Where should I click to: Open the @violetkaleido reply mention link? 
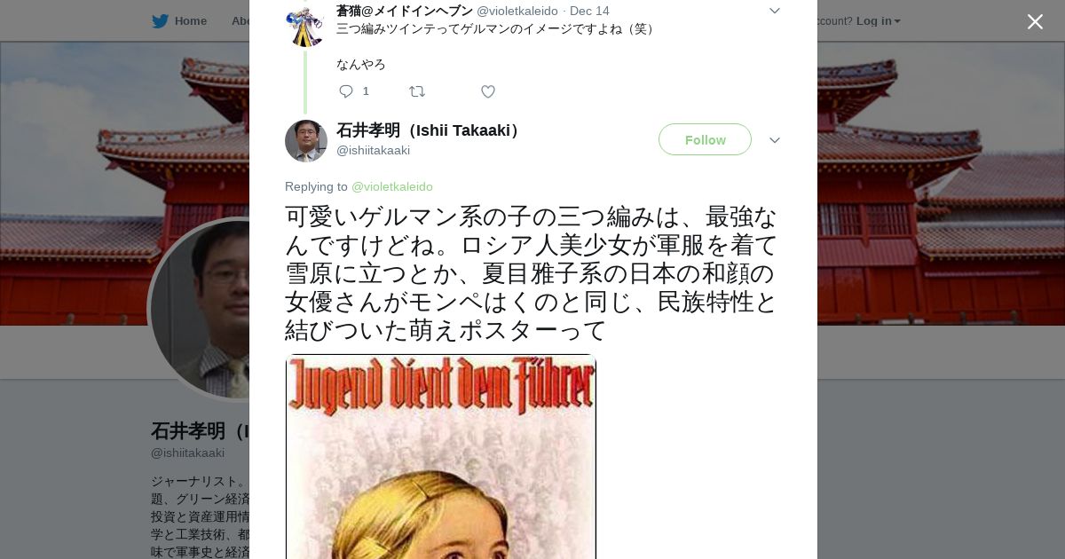tap(392, 186)
